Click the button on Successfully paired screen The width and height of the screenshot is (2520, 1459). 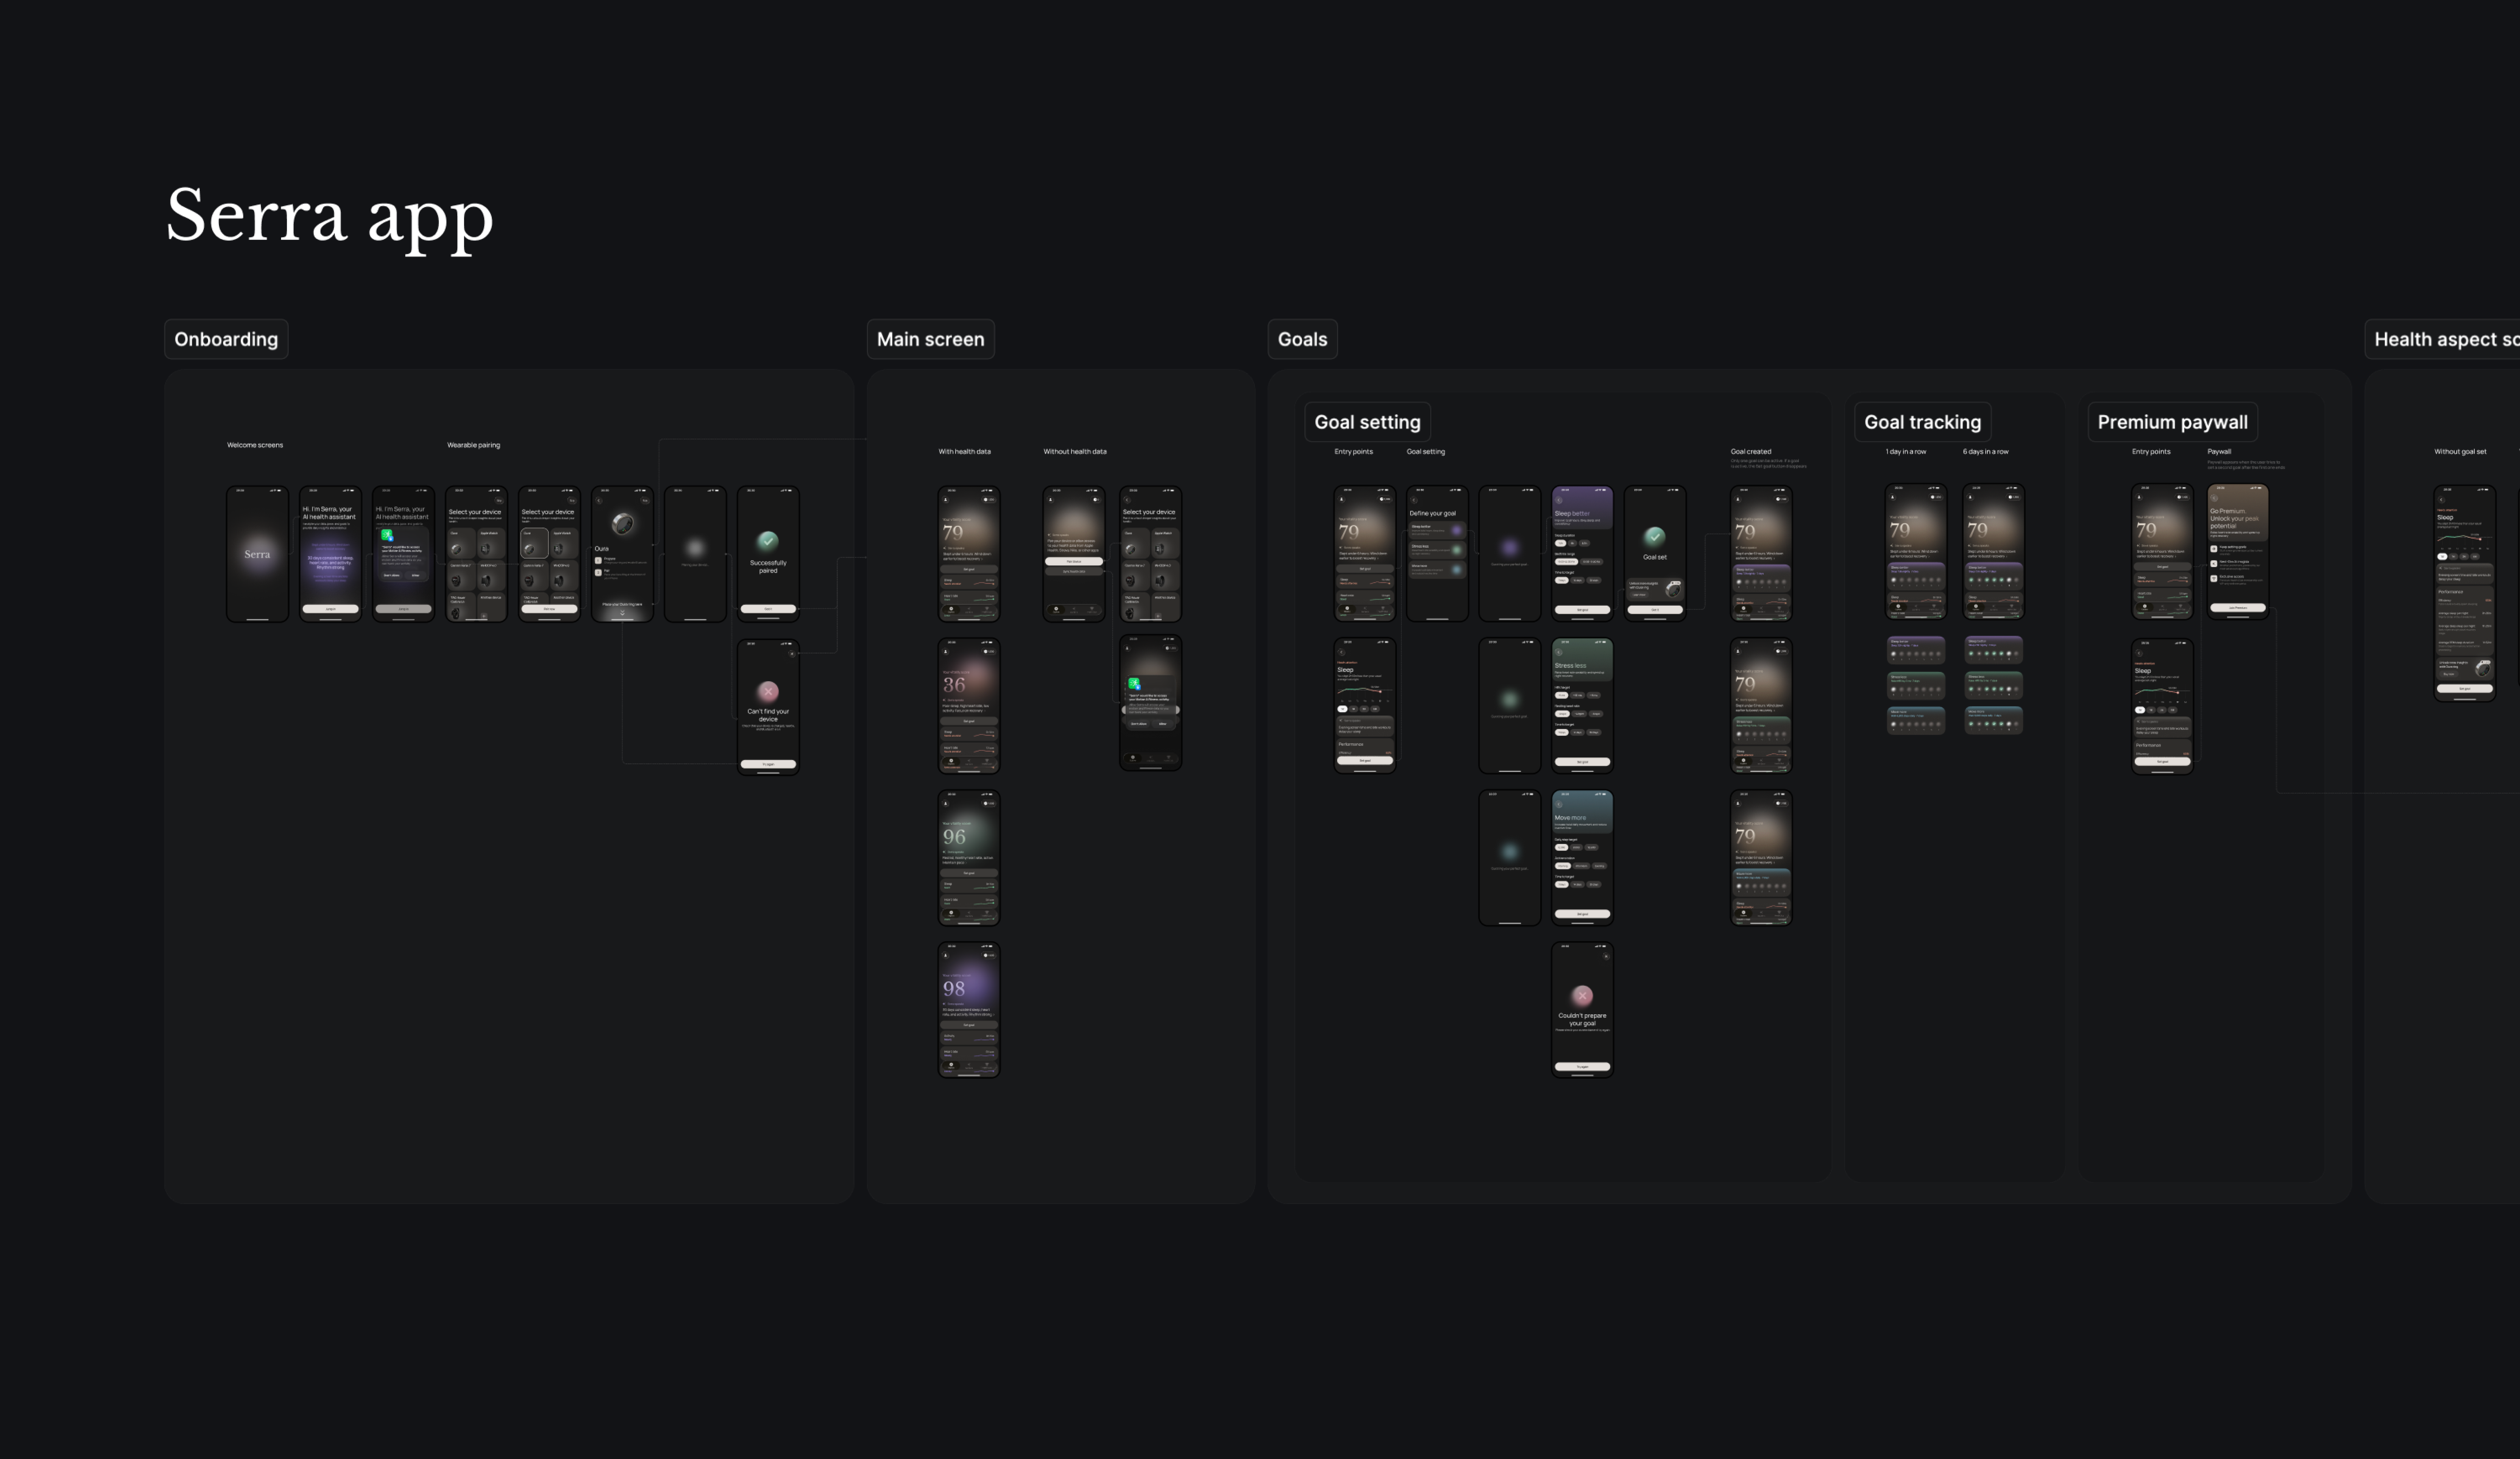768,608
